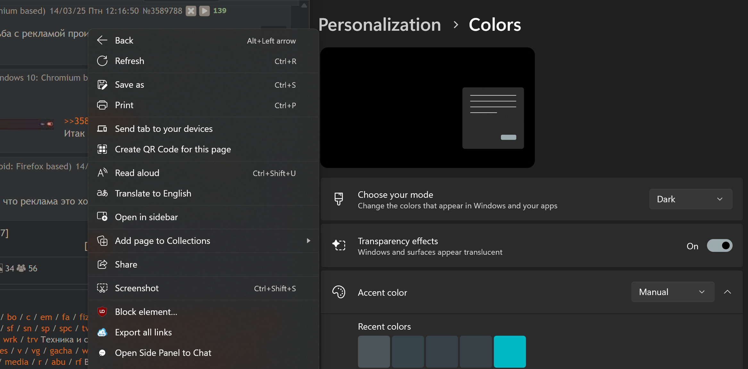Select Open Side Panel to Chat
748x369 pixels.
pos(204,353)
